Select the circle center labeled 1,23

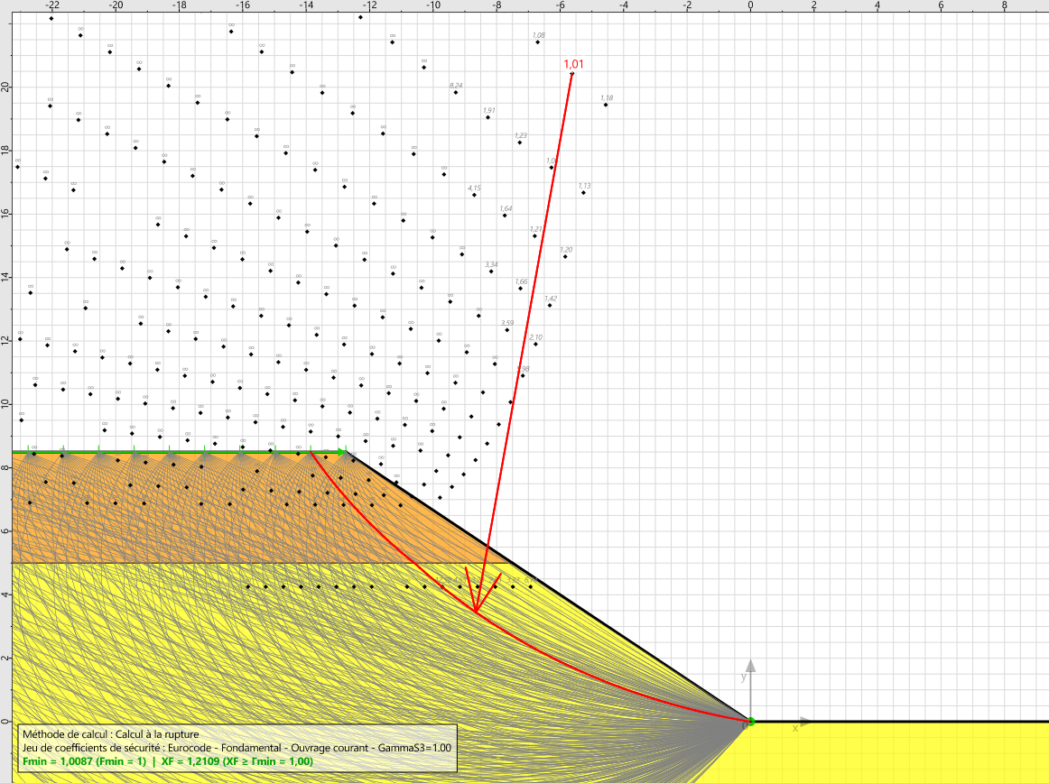click(520, 143)
